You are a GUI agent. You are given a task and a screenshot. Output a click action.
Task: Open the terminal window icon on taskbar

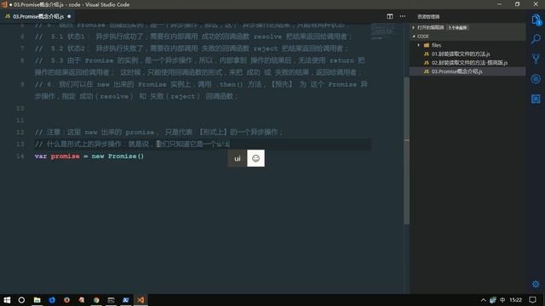click(x=112, y=300)
